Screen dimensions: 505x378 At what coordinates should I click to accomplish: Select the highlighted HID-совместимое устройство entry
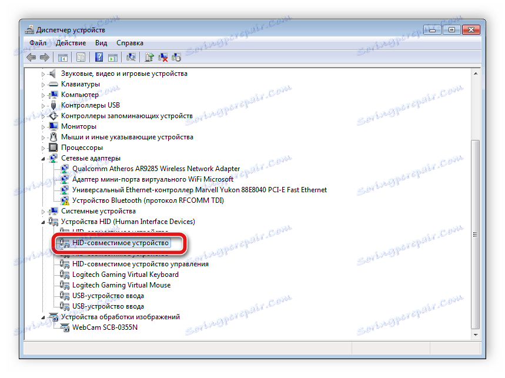[121, 243]
